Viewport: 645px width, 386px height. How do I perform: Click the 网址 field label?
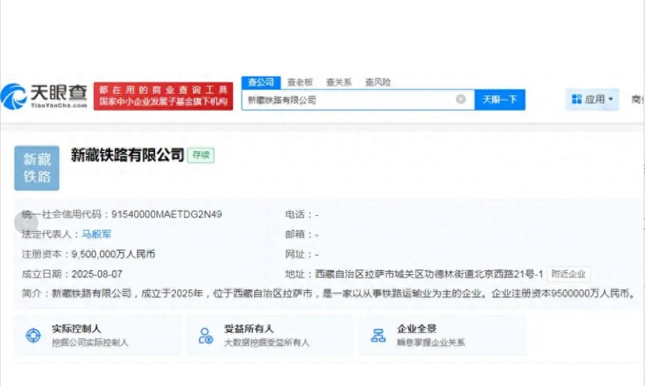(x=295, y=254)
